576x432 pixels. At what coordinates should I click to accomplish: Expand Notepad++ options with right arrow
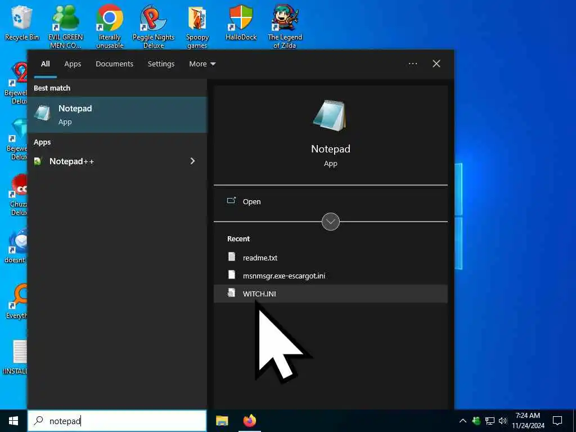tap(192, 161)
